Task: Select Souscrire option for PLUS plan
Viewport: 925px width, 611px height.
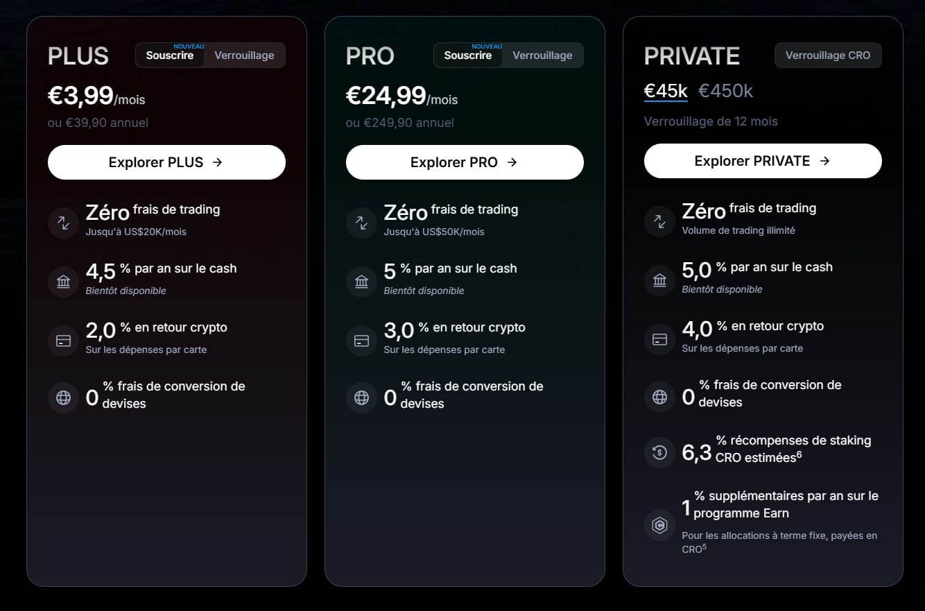Action: tap(170, 55)
